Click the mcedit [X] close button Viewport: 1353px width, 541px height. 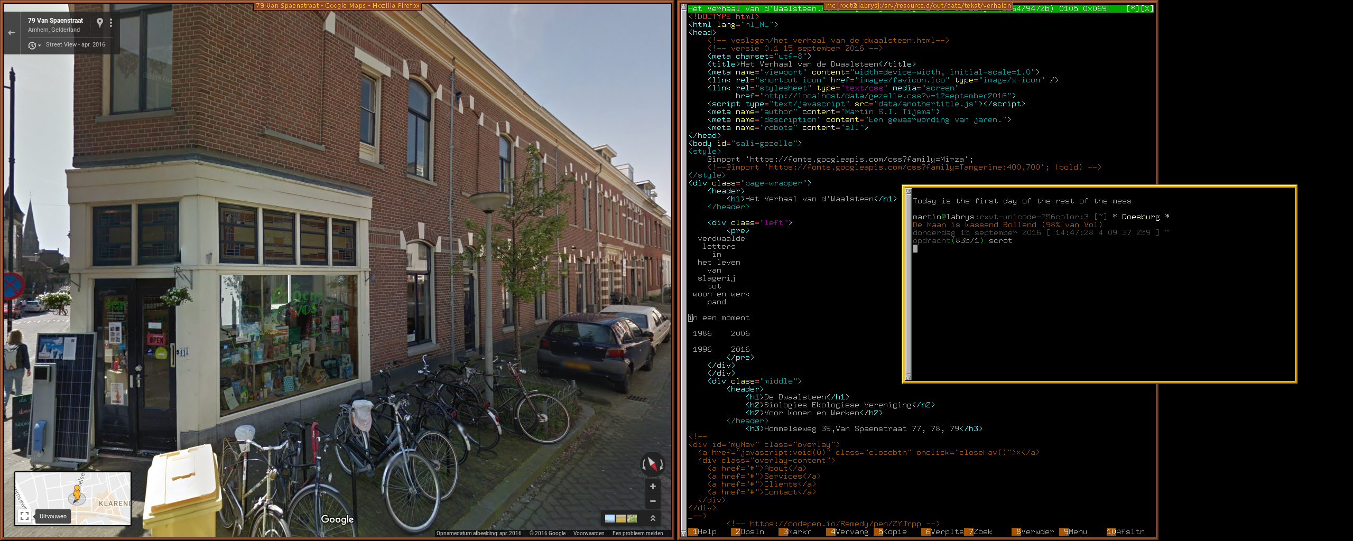click(1147, 8)
